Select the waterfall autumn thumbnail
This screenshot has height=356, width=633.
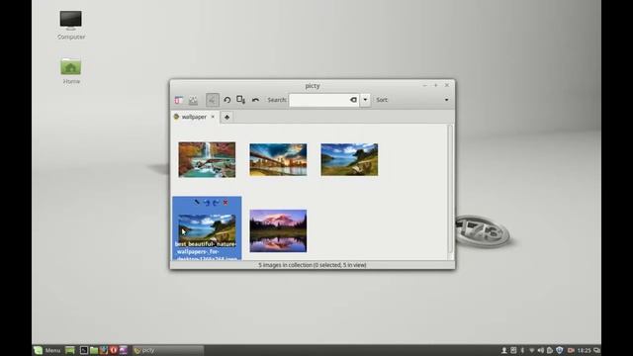click(207, 159)
